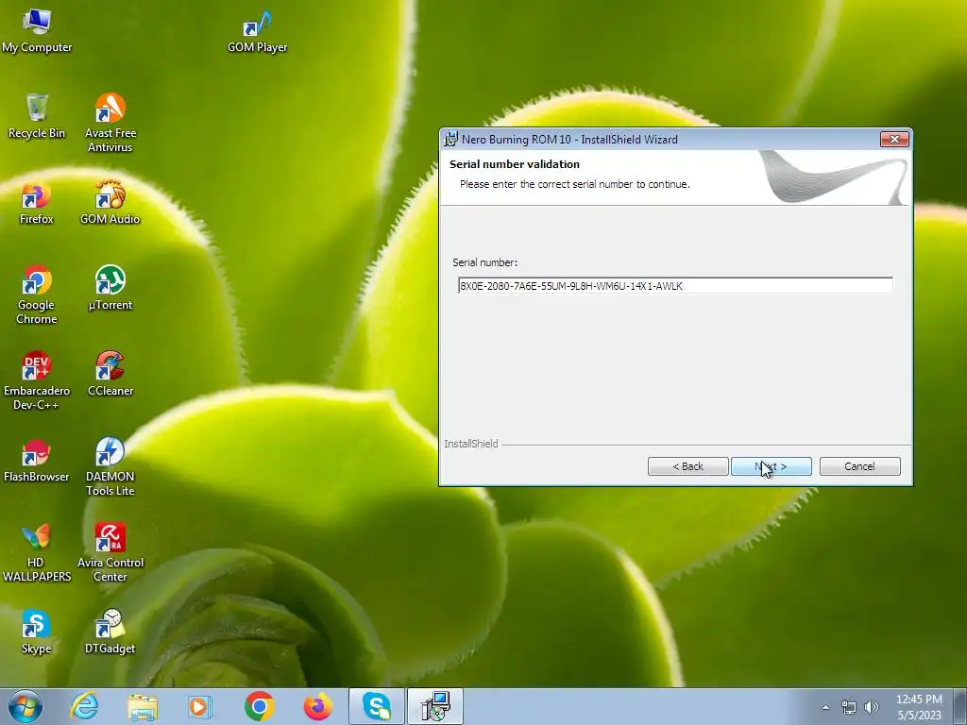Proceed with the Next > button
This screenshot has width=967, height=725.
click(x=771, y=466)
